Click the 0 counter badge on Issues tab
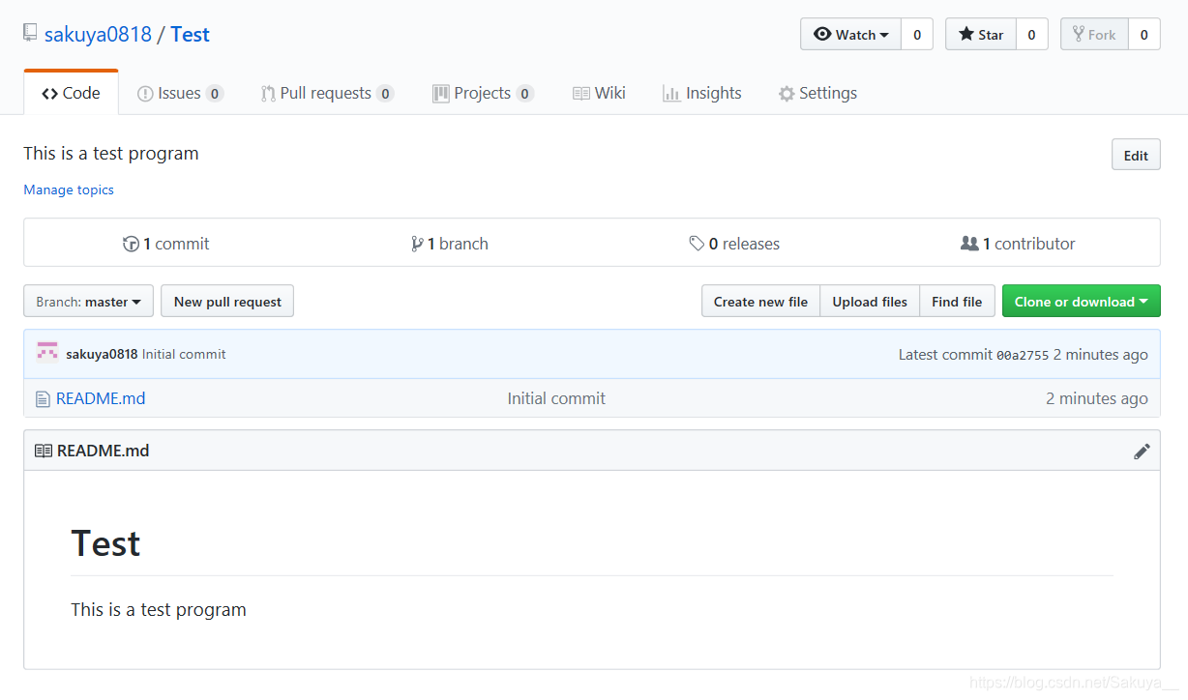1188x700 pixels. point(215,94)
